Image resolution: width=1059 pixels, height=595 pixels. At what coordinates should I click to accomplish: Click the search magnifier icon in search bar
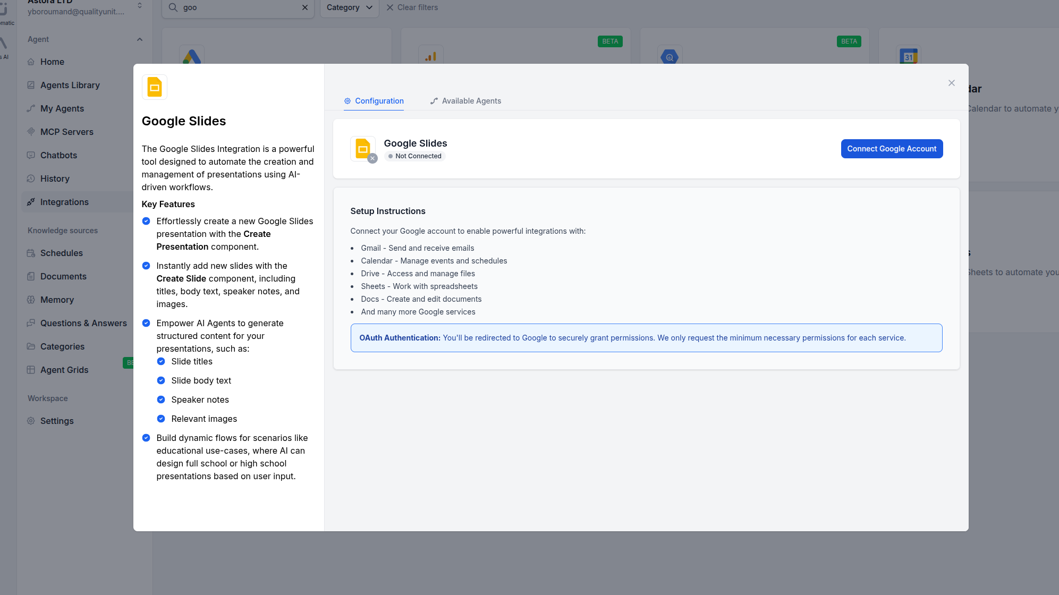coord(172,7)
